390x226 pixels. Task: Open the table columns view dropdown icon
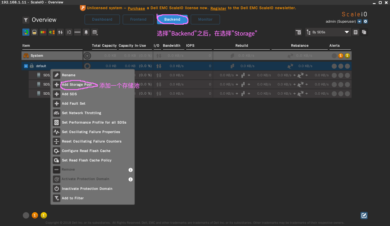click(95, 32)
